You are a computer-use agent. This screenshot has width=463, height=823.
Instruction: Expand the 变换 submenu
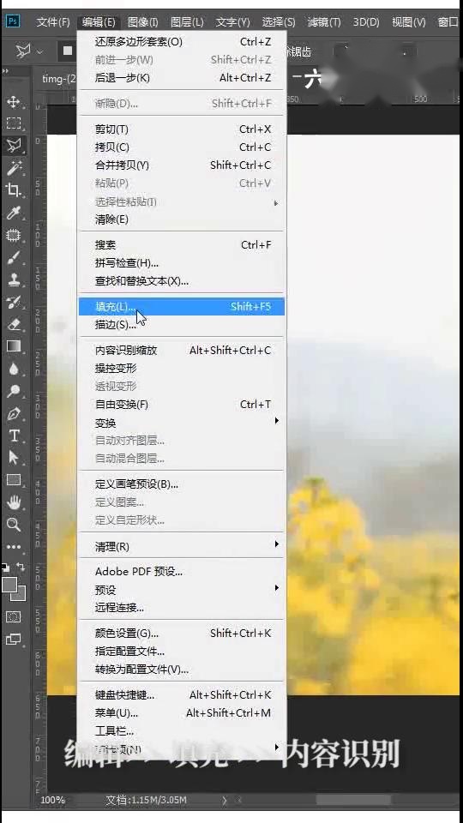182,423
